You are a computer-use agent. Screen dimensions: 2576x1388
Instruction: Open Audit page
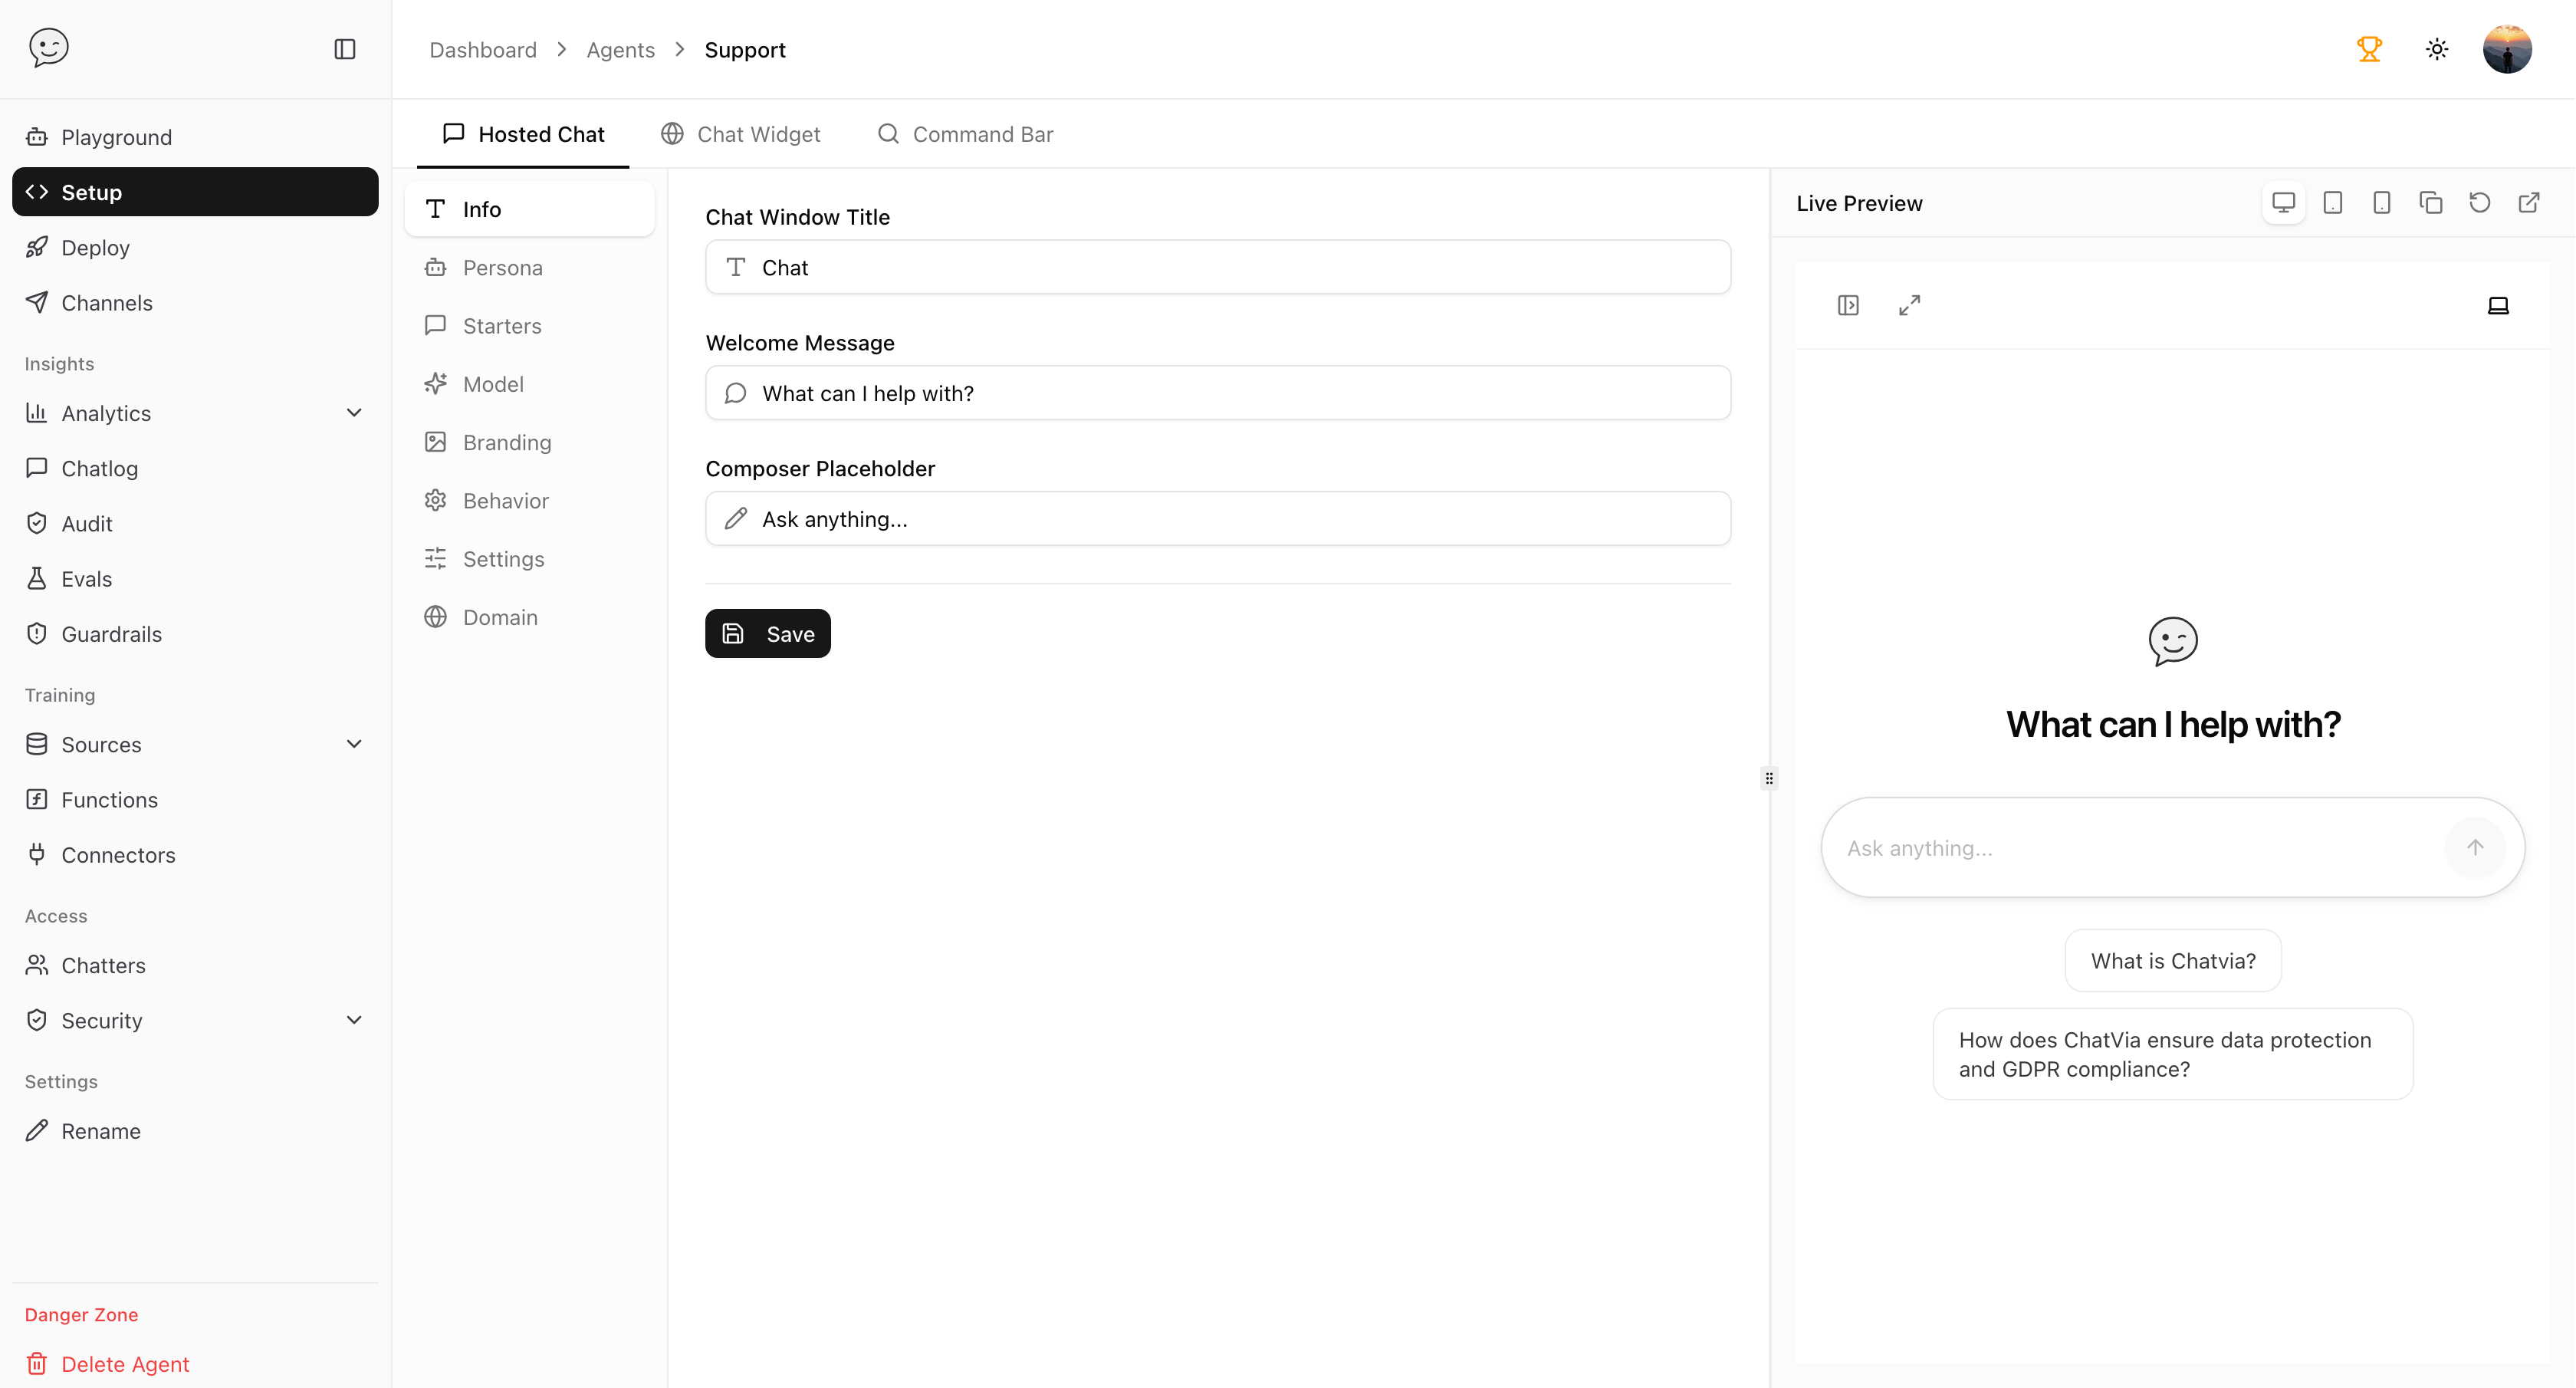click(x=195, y=523)
